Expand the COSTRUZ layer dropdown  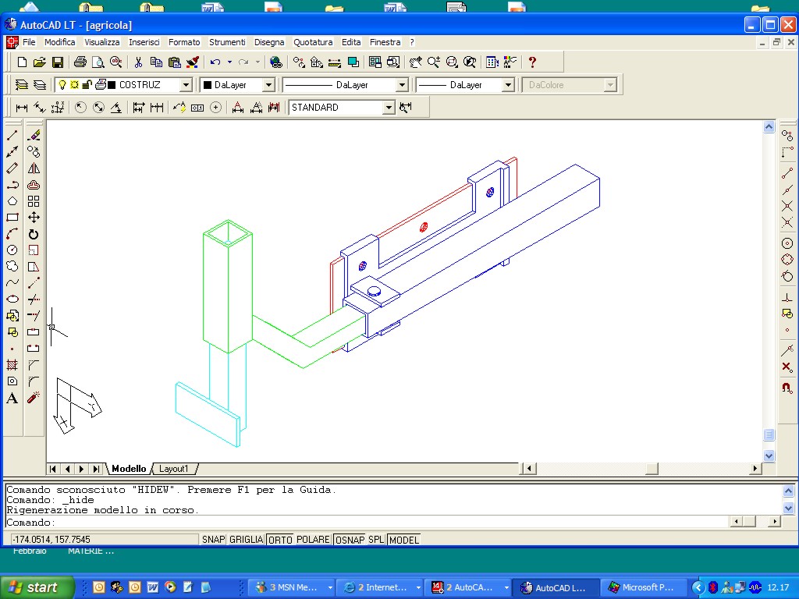pos(186,85)
